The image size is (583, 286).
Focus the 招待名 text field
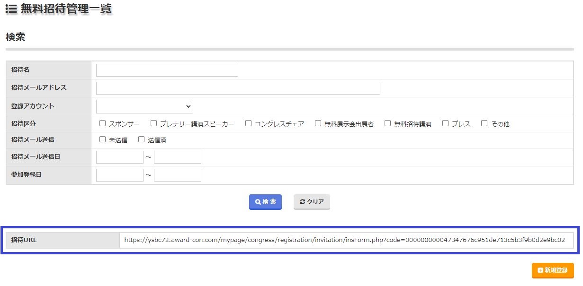(x=167, y=70)
